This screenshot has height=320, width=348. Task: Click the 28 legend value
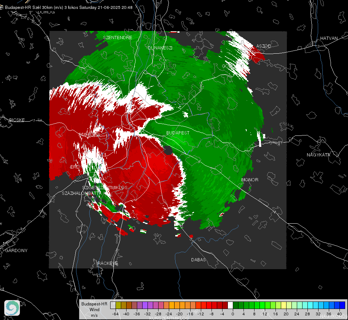pyautogui.click(x=307, y=314)
